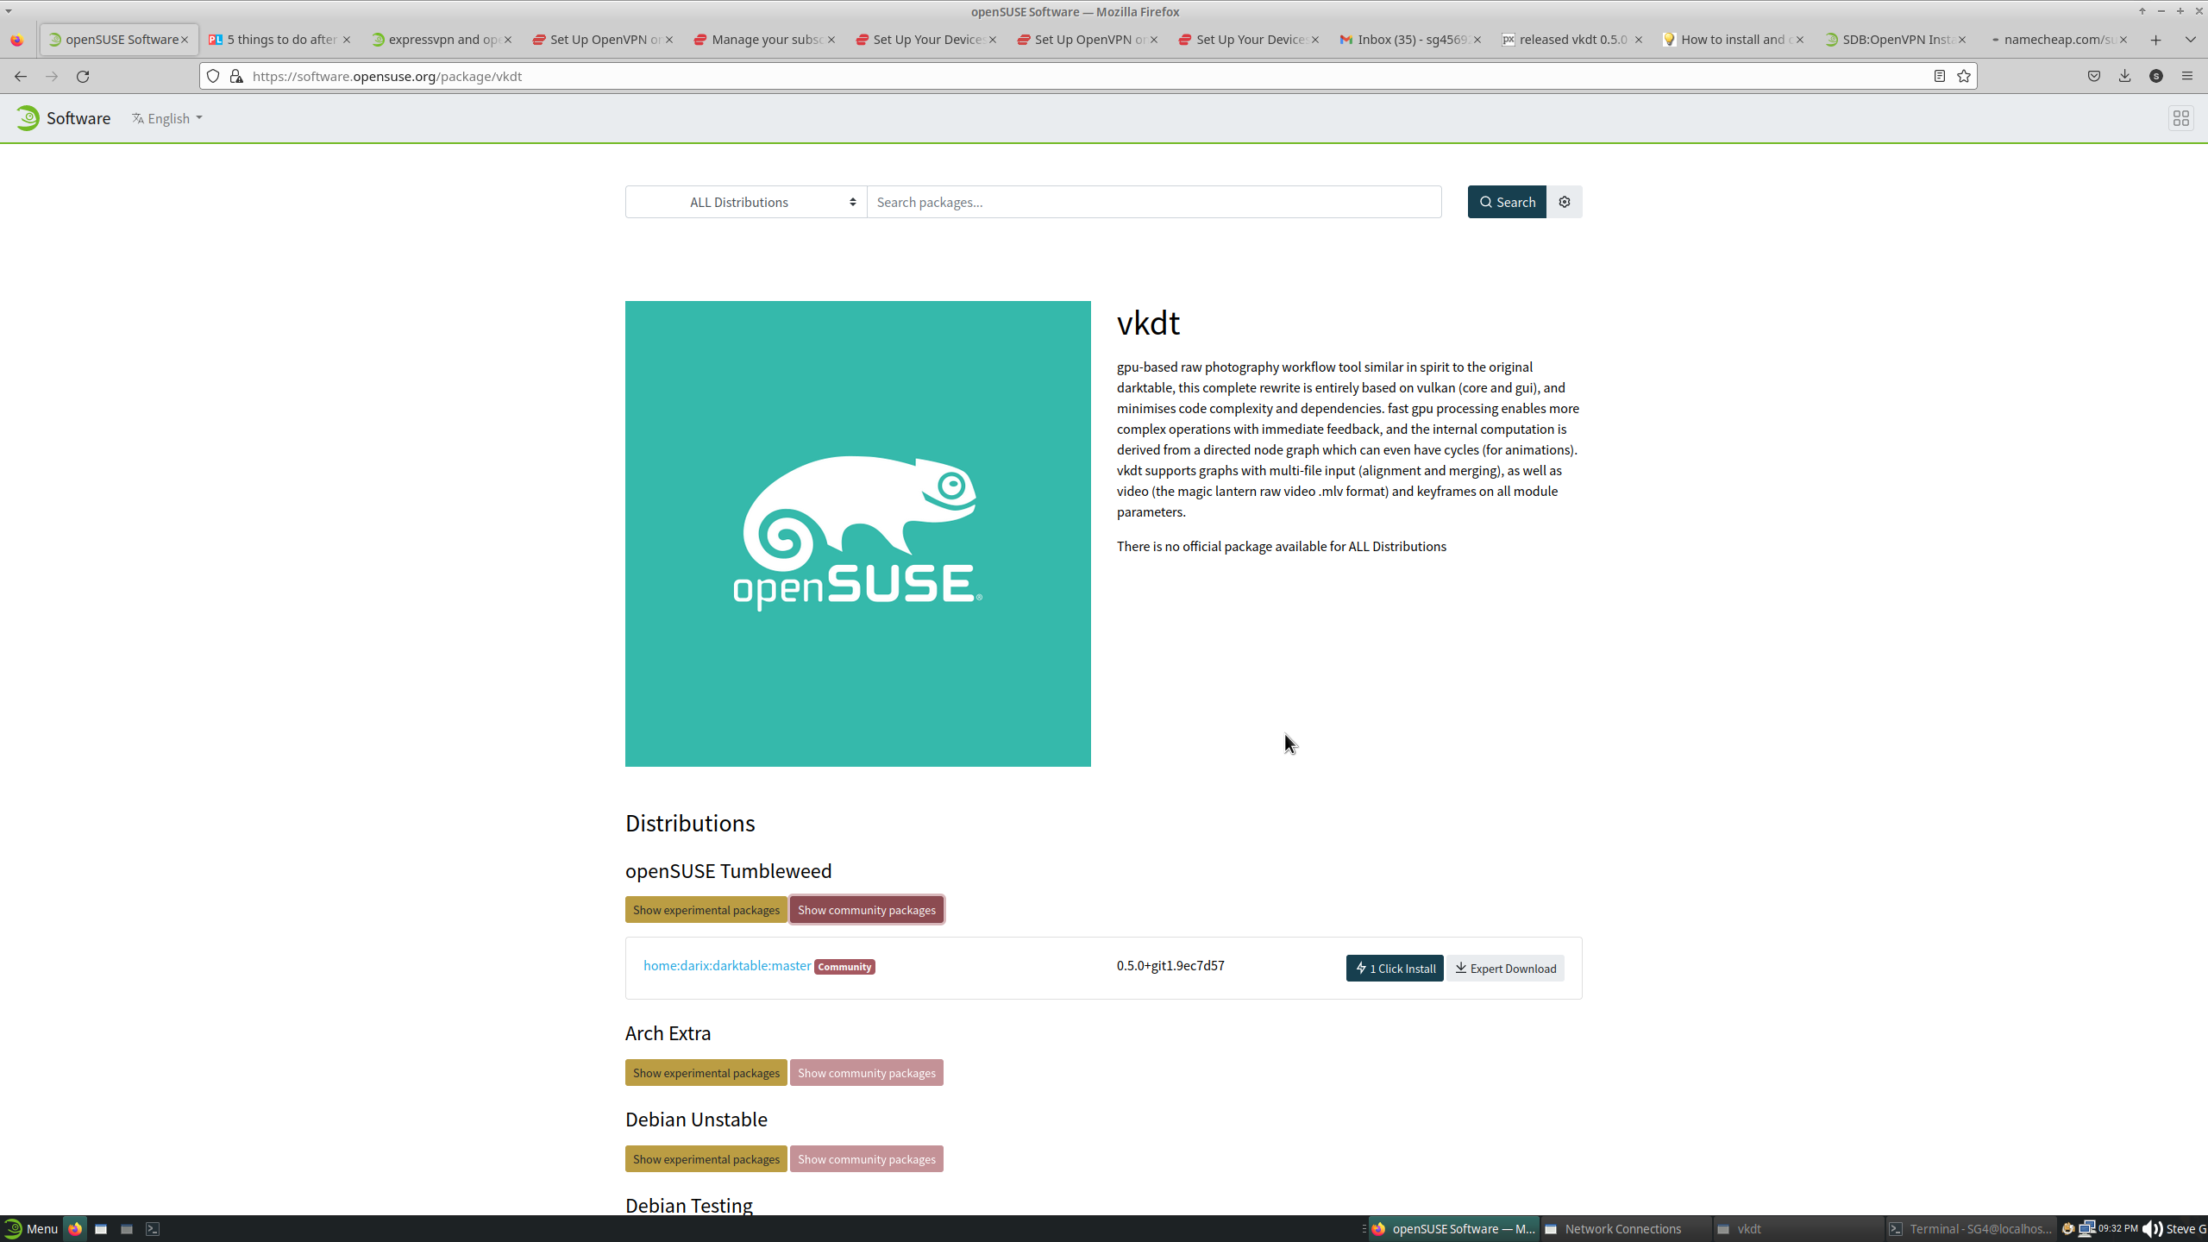Close the openSUSE Software tab

(185, 40)
